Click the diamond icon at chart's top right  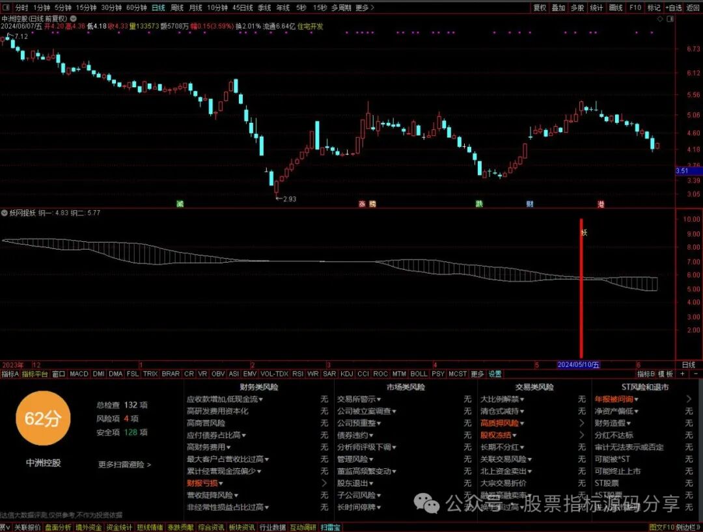(x=661, y=19)
